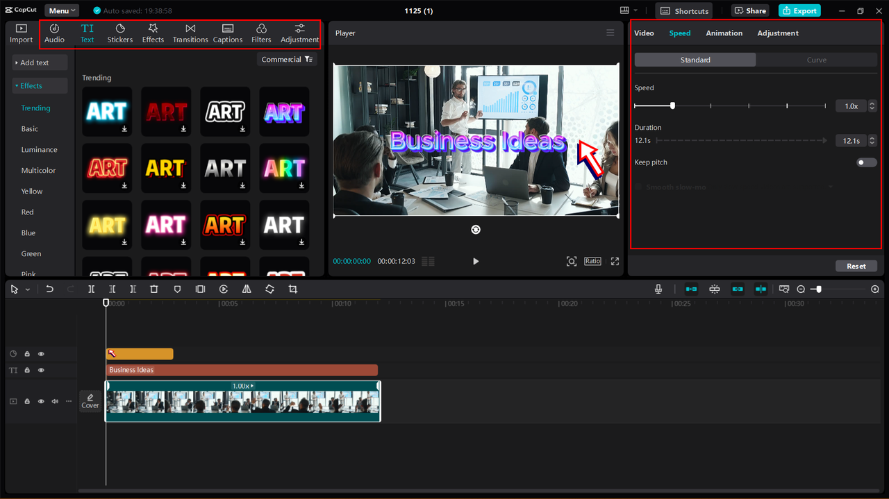This screenshot has width=889, height=499.
Task: Switch to the Animation tab
Action: pyautogui.click(x=724, y=33)
